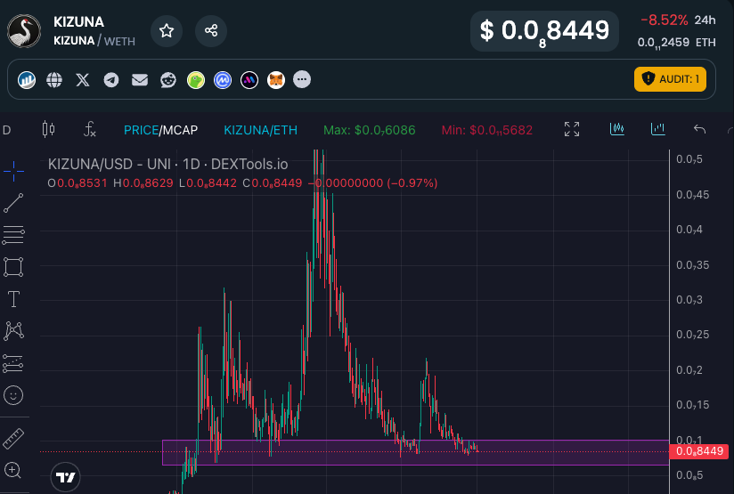The height and width of the screenshot is (494, 734).
Task: Open the Fibonacci retracement lines tool
Action: click(13, 235)
